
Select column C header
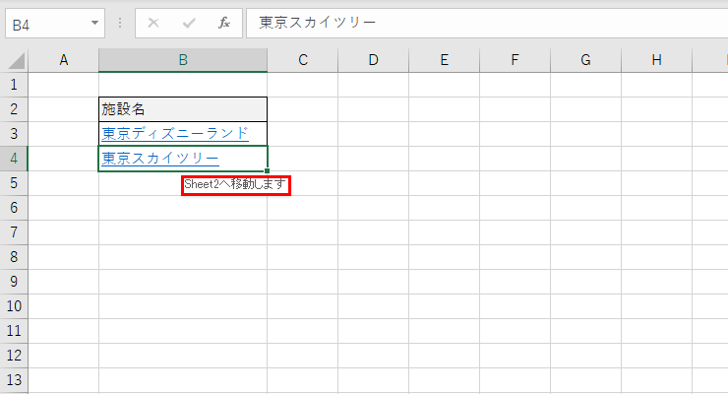(x=303, y=60)
